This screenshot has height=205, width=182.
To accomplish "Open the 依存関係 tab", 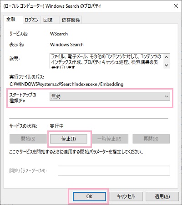I will click(x=71, y=20).
